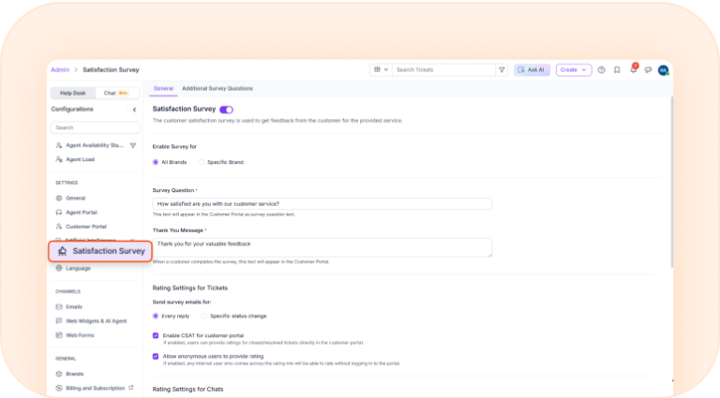Open the search type dropdown
This screenshot has height=398, width=720.
[382, 69]
